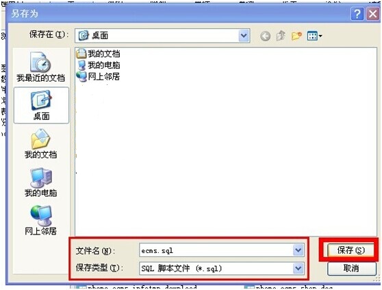Open 我的文档 in the places bar

point(40,144)
